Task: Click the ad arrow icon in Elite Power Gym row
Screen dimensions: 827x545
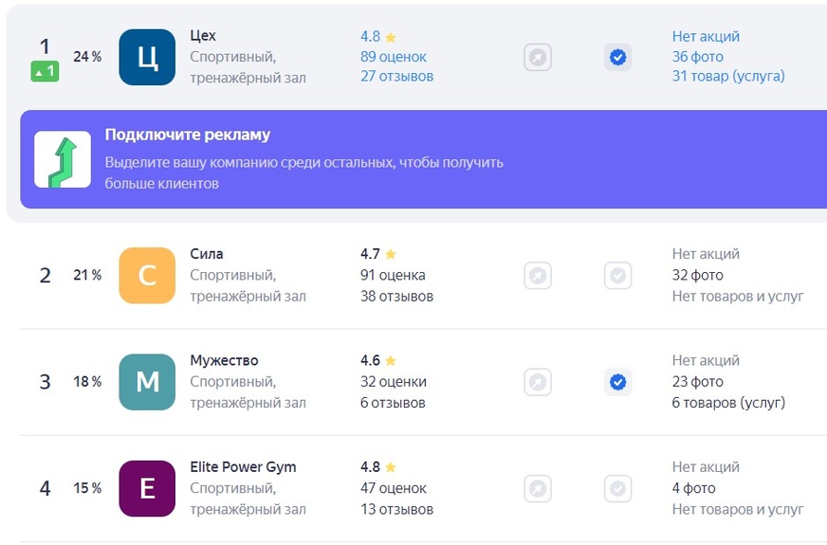Action: (x=538, y=488)
